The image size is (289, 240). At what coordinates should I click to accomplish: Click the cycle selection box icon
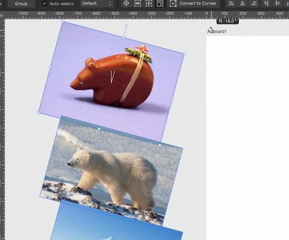tap(173, 4)
